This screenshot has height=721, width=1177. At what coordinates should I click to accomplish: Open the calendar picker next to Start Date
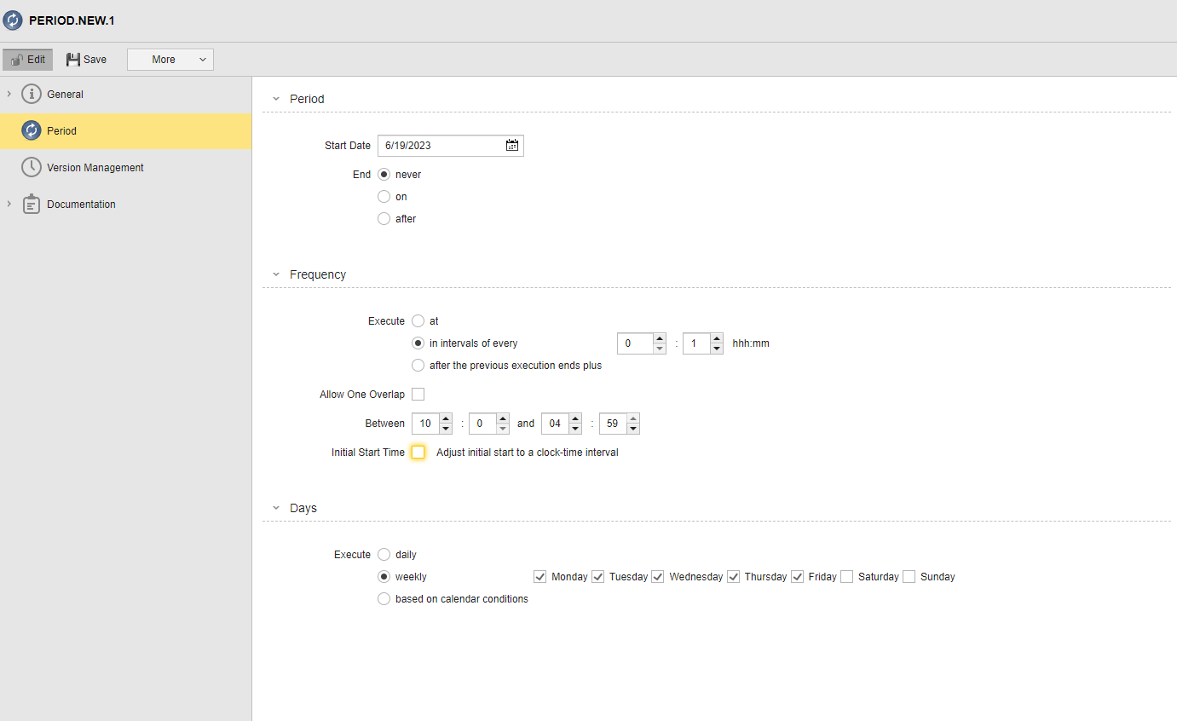click(511, 145)
